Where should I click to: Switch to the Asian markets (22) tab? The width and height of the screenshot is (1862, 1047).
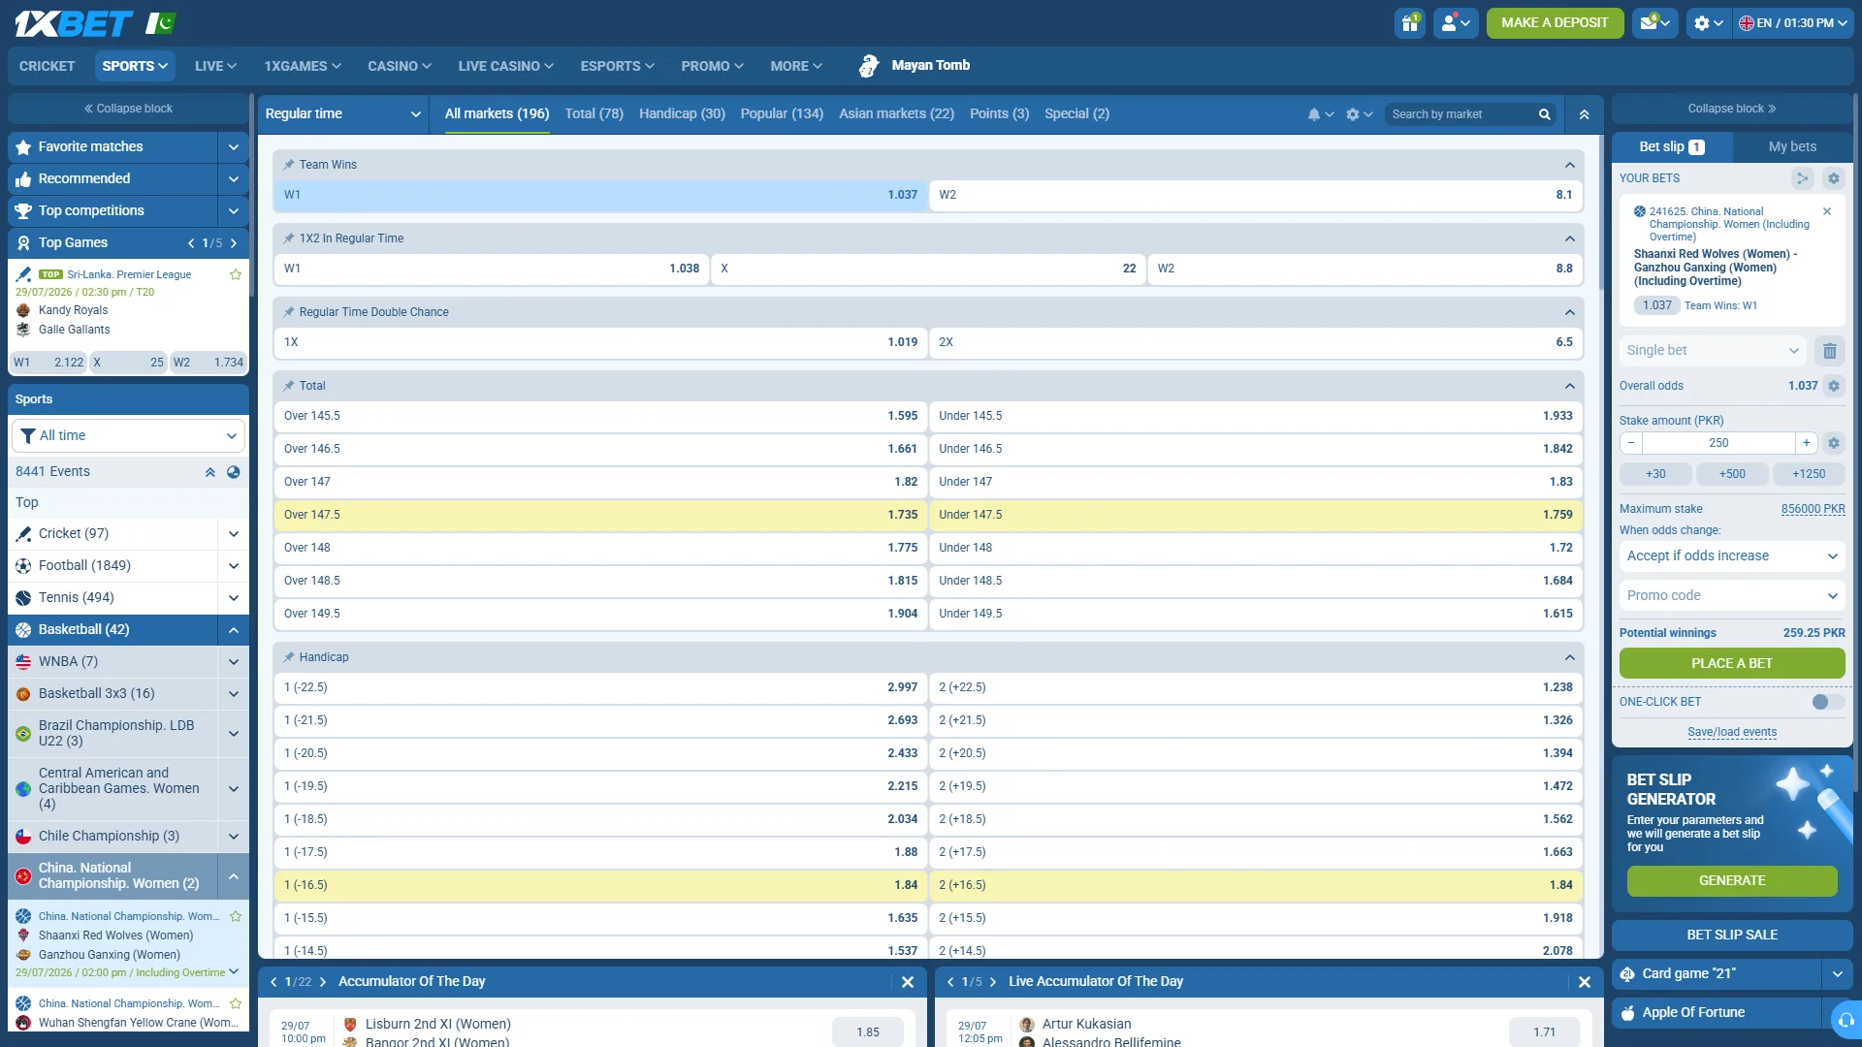(896, 114)
